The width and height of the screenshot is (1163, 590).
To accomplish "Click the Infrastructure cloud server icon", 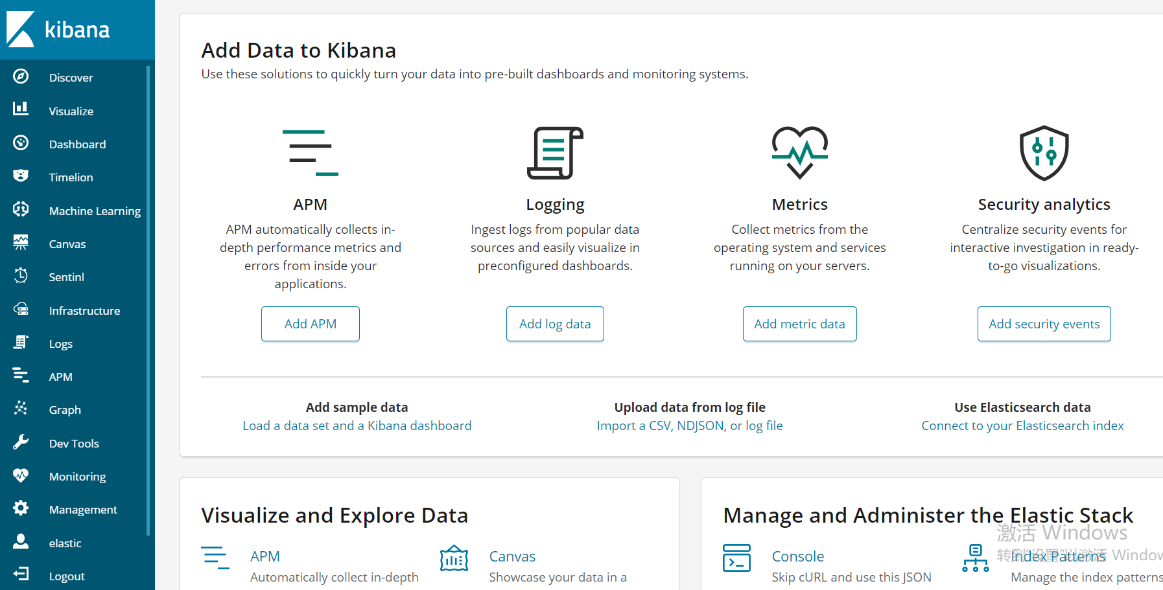I will (x=21, y=309).
